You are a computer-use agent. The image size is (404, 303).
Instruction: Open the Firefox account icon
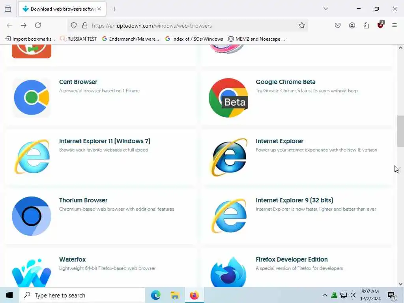pos(352,25)
